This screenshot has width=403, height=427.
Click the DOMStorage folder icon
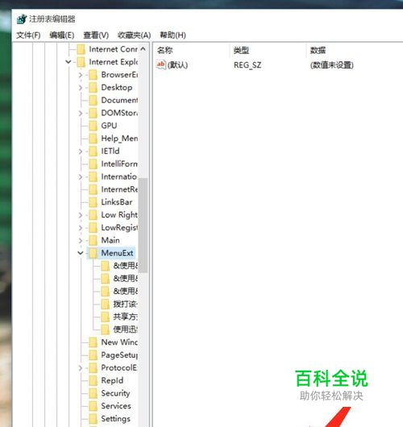pyautogui.click(x=93, y=113)
